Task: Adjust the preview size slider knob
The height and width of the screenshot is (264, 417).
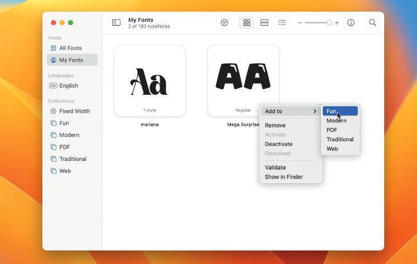Action: pyautogui.click(x=329, y=23)
